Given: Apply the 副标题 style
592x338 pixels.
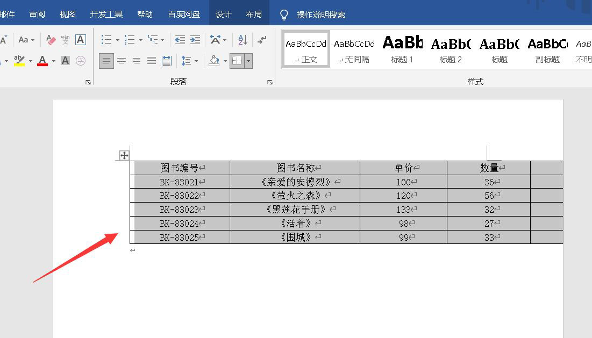Looking at the screenshot, I should [x=547, y=49].
